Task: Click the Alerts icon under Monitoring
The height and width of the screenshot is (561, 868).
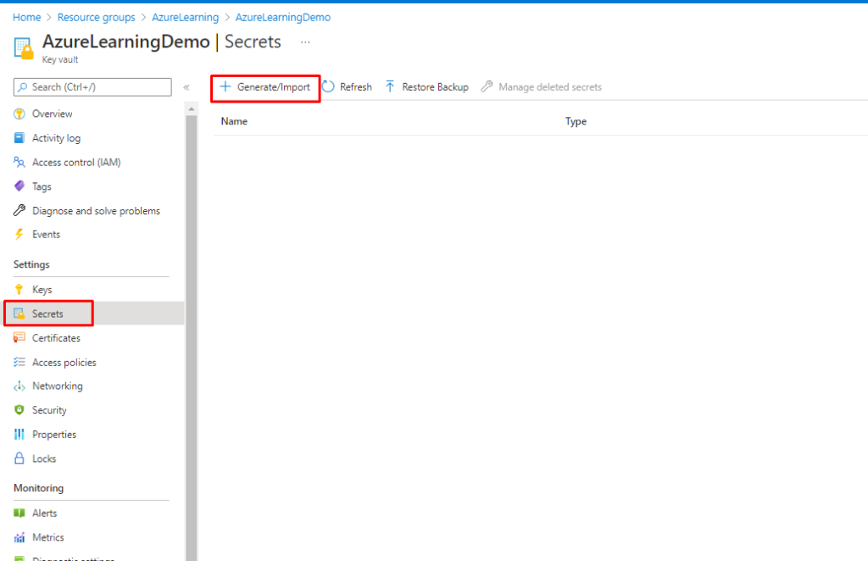Action: (x=19, y=513)
